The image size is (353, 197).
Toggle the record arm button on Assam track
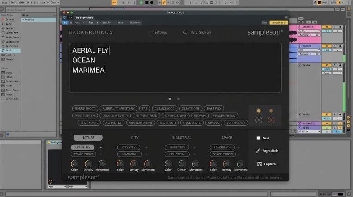tap(340, 27)
